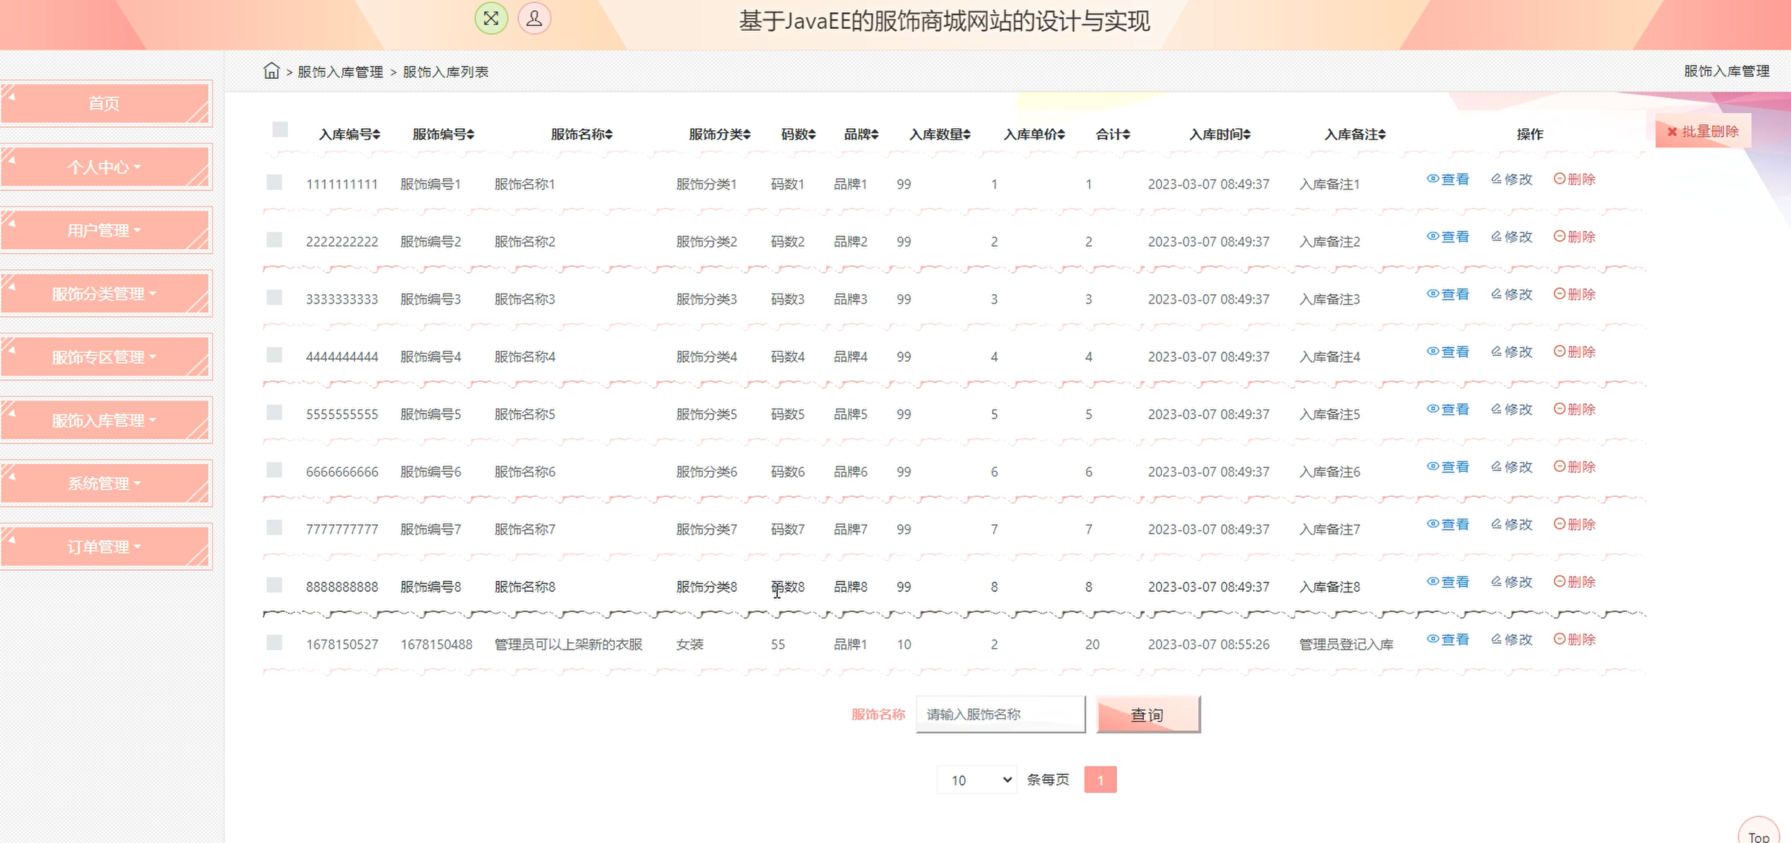Screen dimensions: 1791x843
Task: Check the row 6666666666 checkbox
Action: click(x=274, y=470)
